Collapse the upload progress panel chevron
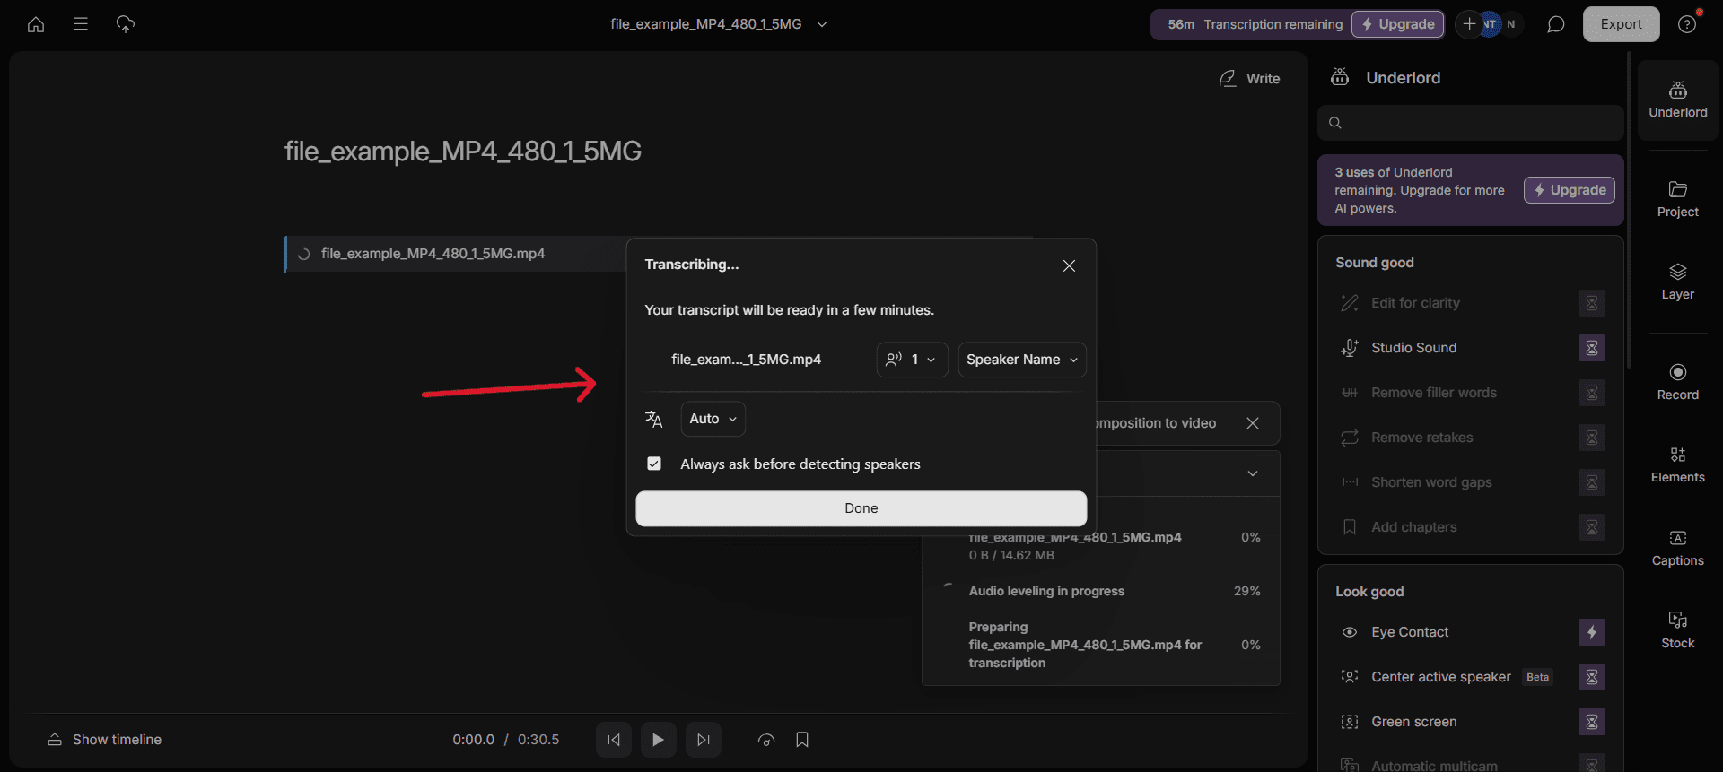Screen dimensions: 1723x772 click(x=1253, y=473)
